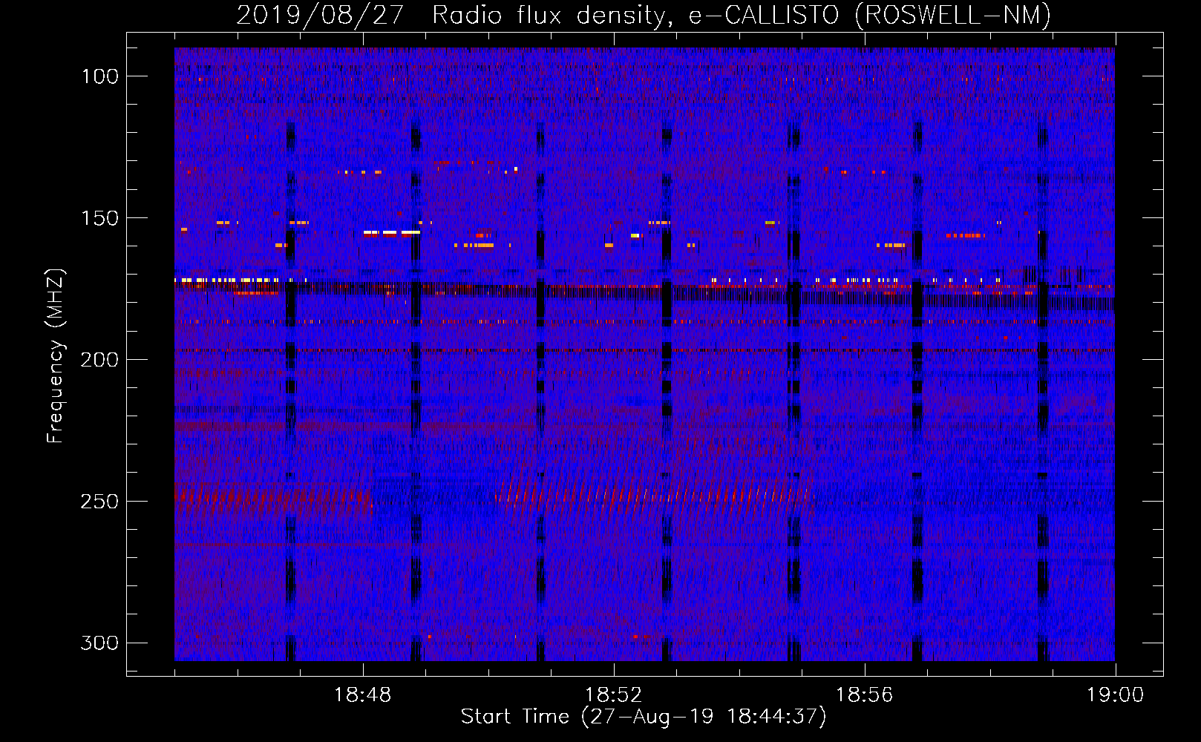
Task: Click the "Start Time (27-Aug-19 18:44:37)" label
Action: 644,717
